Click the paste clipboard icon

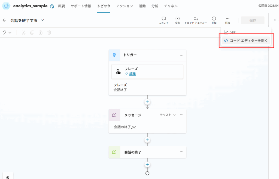[41, 32]
